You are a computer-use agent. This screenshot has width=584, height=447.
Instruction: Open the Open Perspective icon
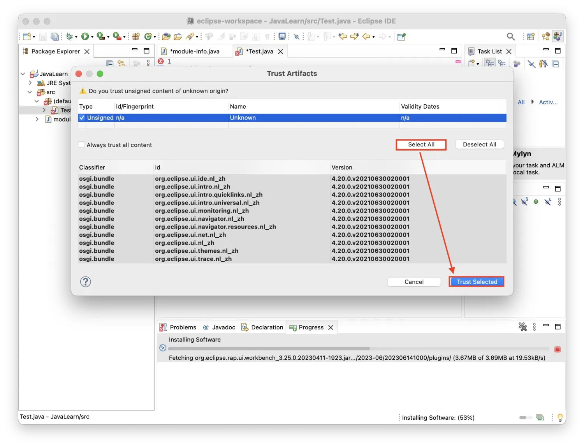point(531,37)
